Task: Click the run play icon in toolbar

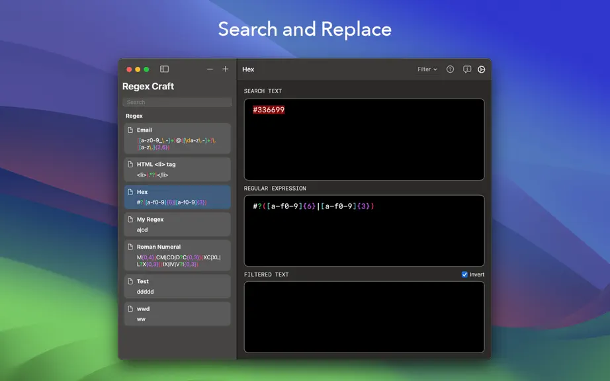Action: 481,69
